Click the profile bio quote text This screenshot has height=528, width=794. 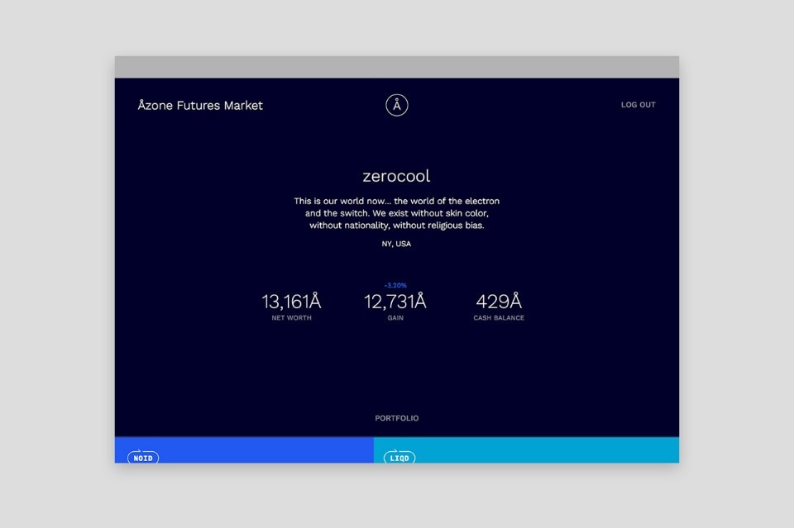(x=396, y=213)
